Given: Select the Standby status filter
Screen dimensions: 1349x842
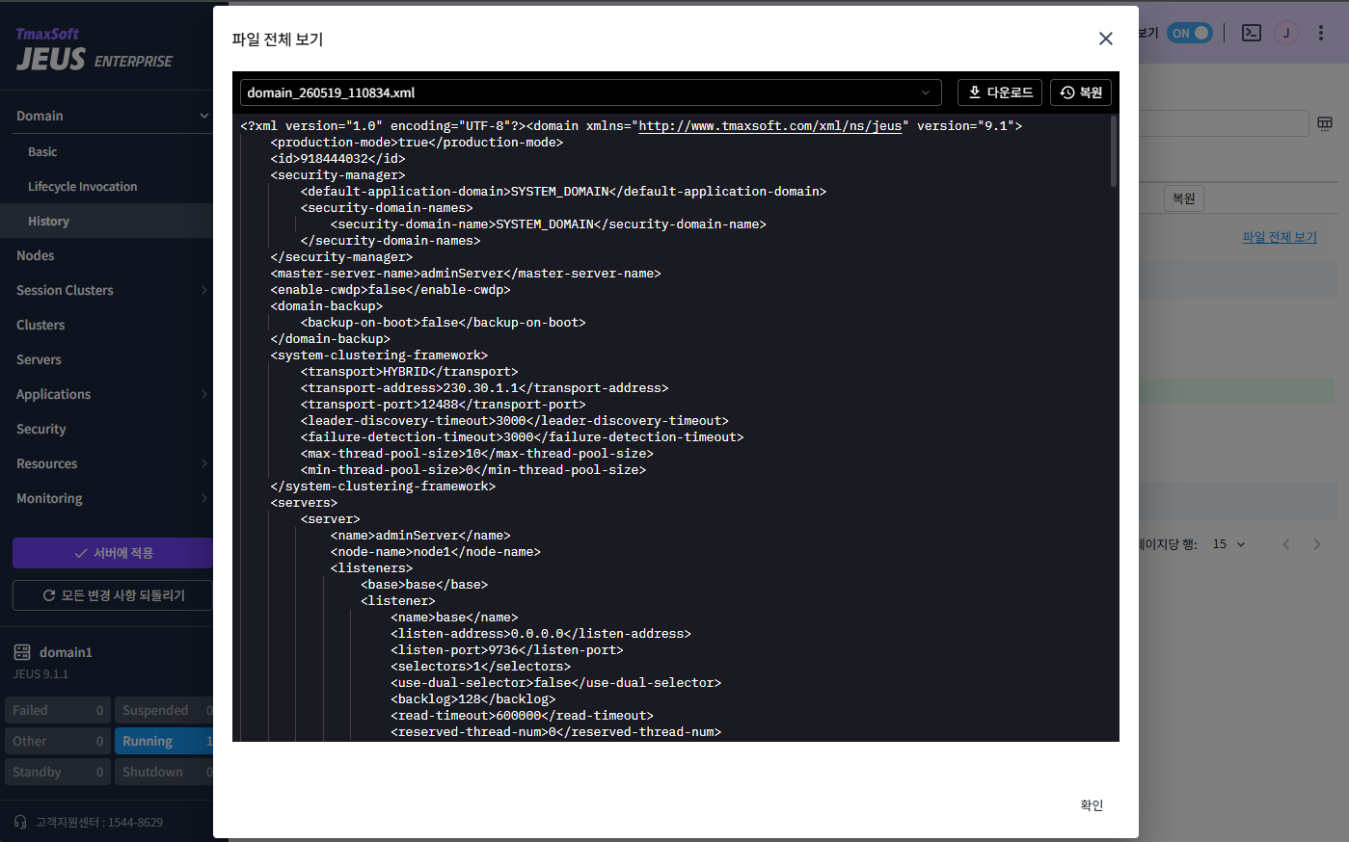Looking at the screenshot, I should 56,772.
